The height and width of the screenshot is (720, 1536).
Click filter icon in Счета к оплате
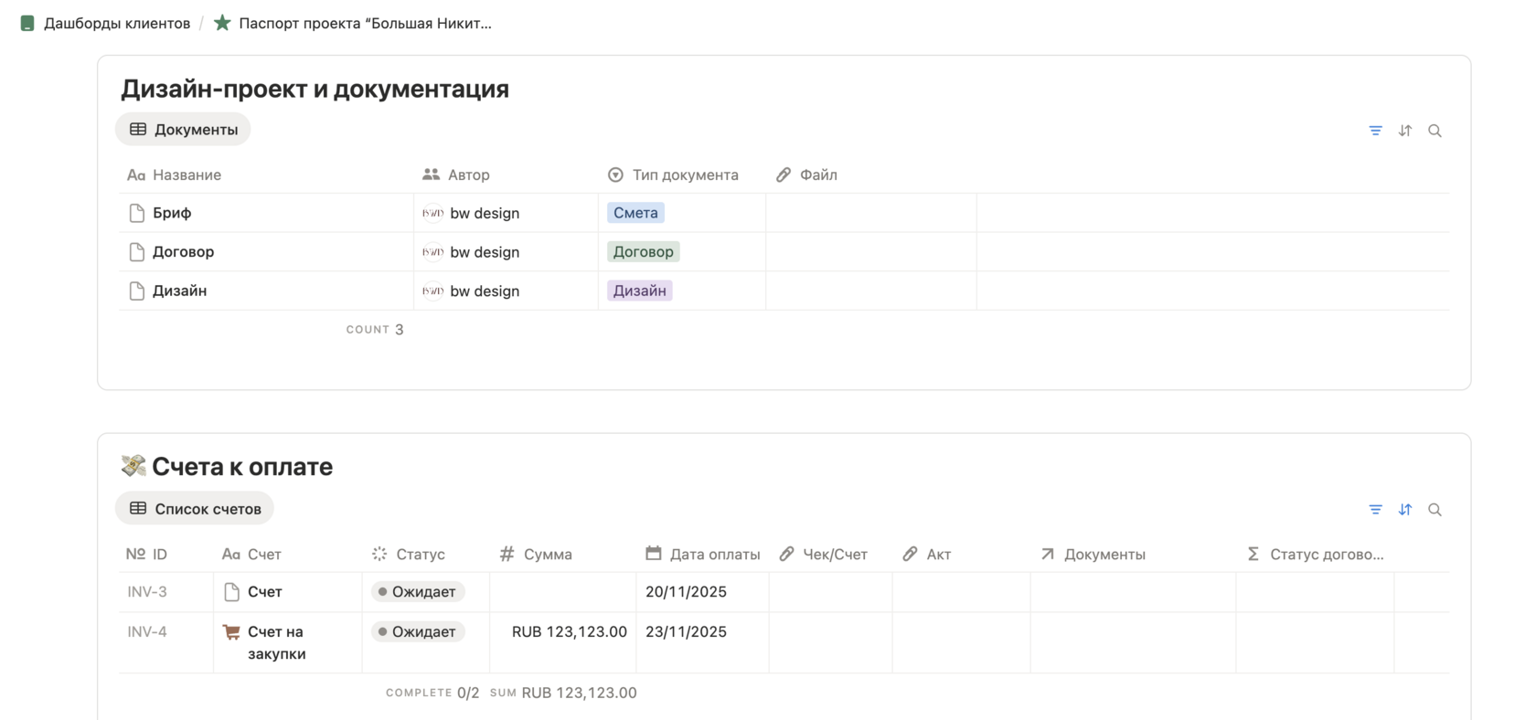(x=1375, y=510)
